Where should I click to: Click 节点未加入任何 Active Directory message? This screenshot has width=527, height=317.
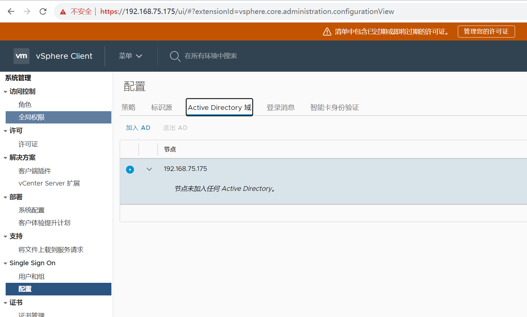225,189
